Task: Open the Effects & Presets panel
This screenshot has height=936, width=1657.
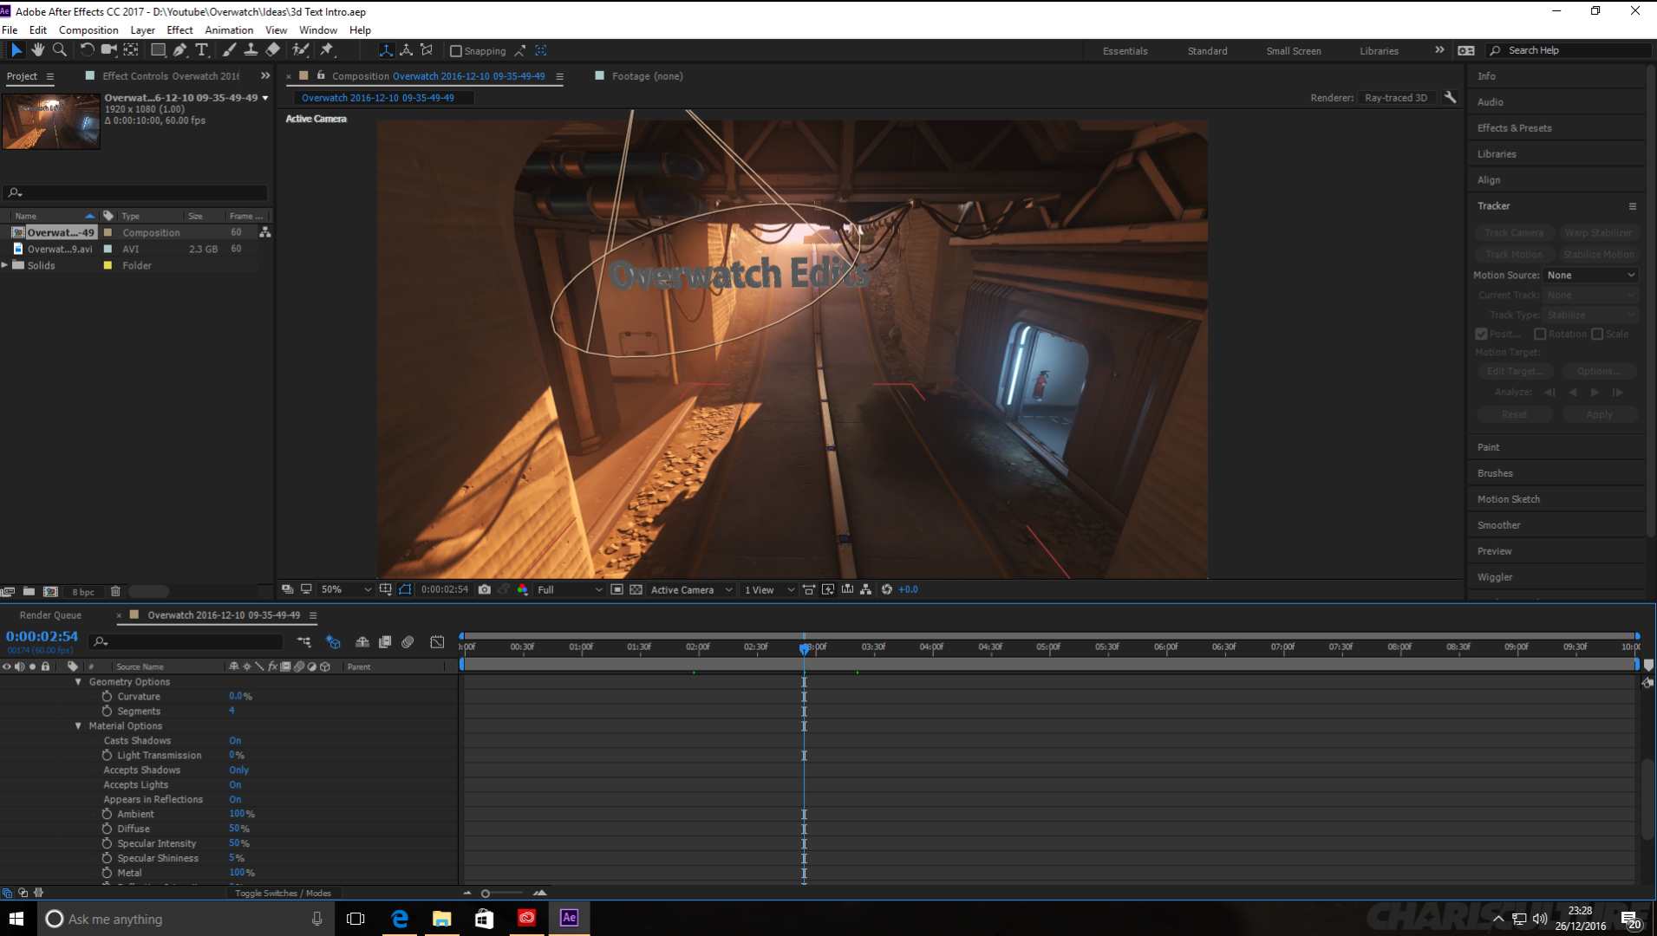Action: (1514, 127)
